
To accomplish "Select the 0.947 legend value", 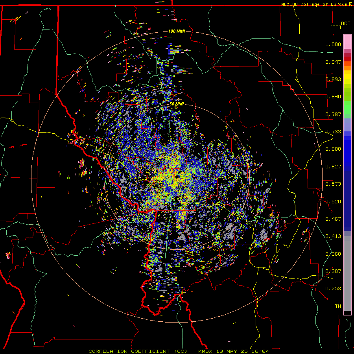I will tap(333, 62).
